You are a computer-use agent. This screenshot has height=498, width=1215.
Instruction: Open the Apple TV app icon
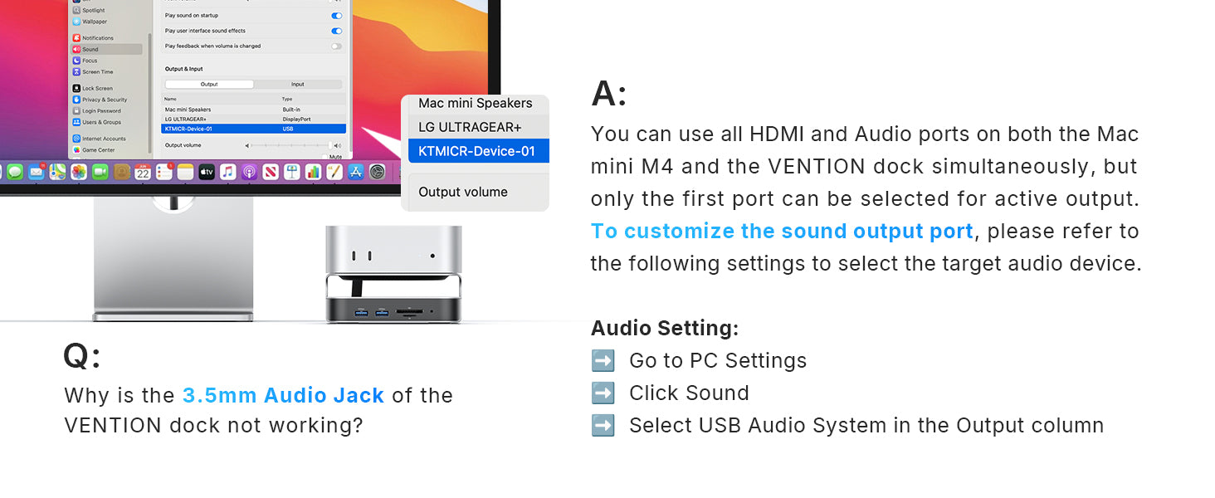207,172
